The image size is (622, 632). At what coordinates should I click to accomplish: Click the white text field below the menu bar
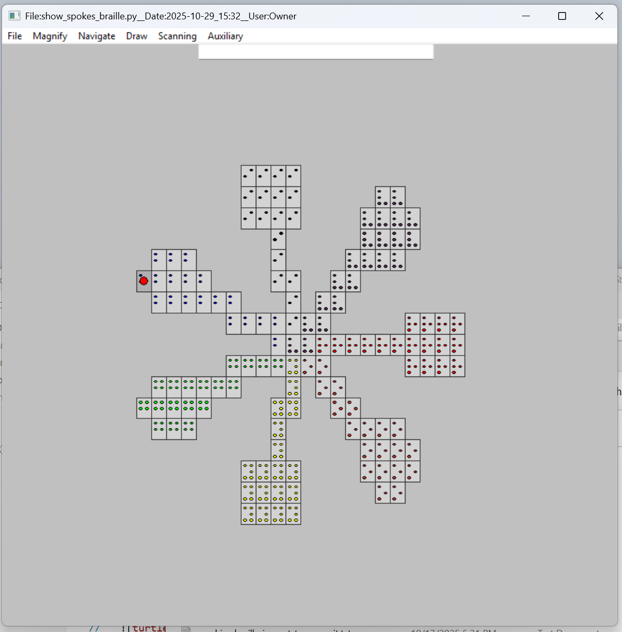coord(316,51)
